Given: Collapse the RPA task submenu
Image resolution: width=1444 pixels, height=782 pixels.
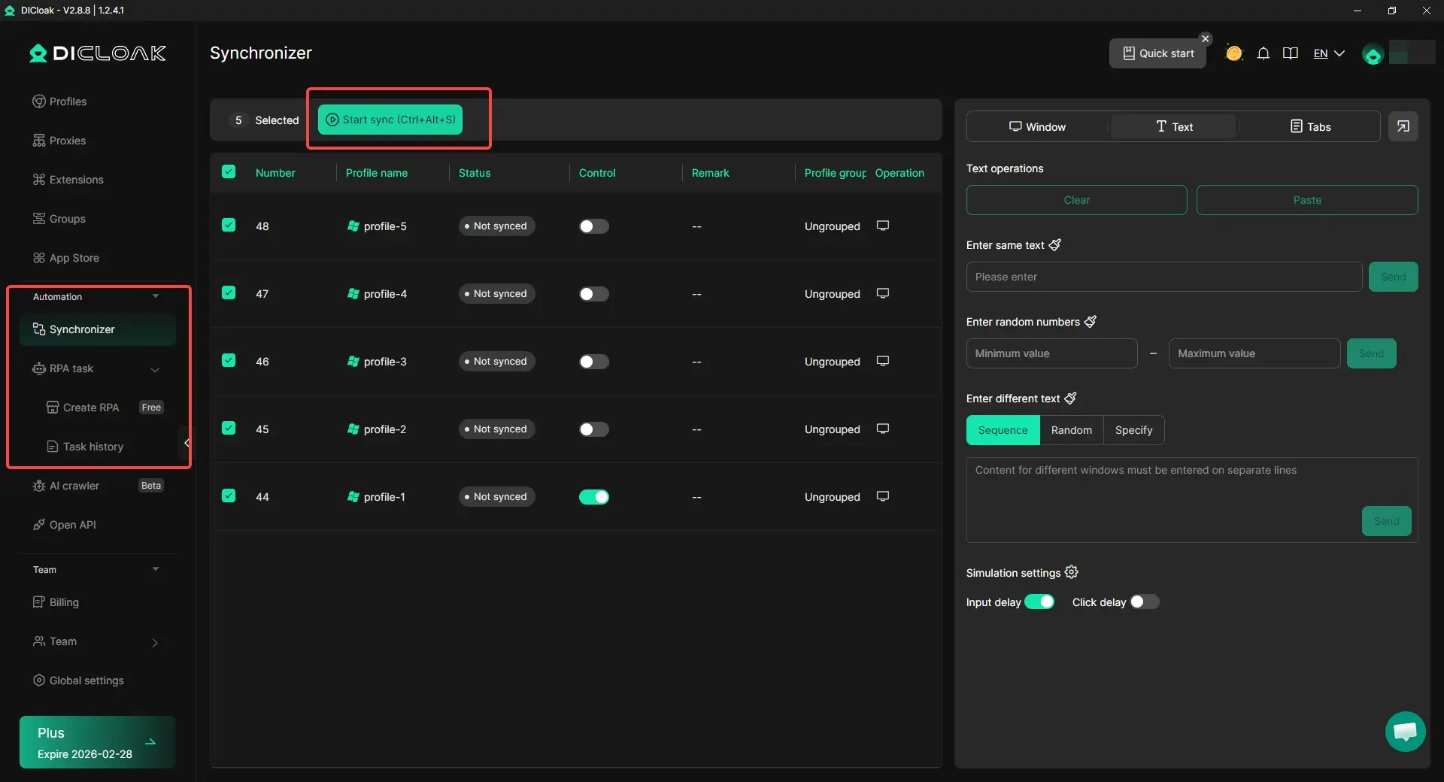Looking at the screenshot, I should (155, 369).
